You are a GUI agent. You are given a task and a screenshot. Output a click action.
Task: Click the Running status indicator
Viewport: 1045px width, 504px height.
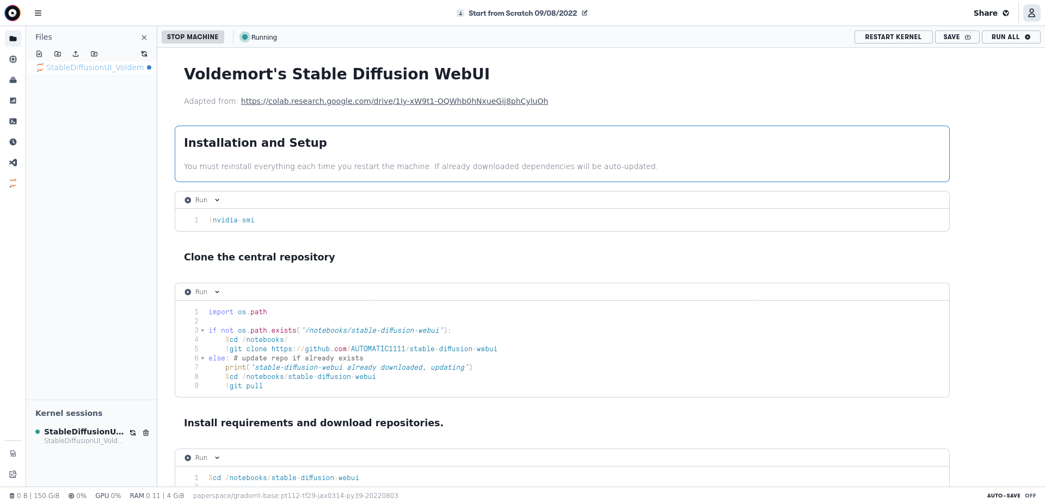pos(259,37)
